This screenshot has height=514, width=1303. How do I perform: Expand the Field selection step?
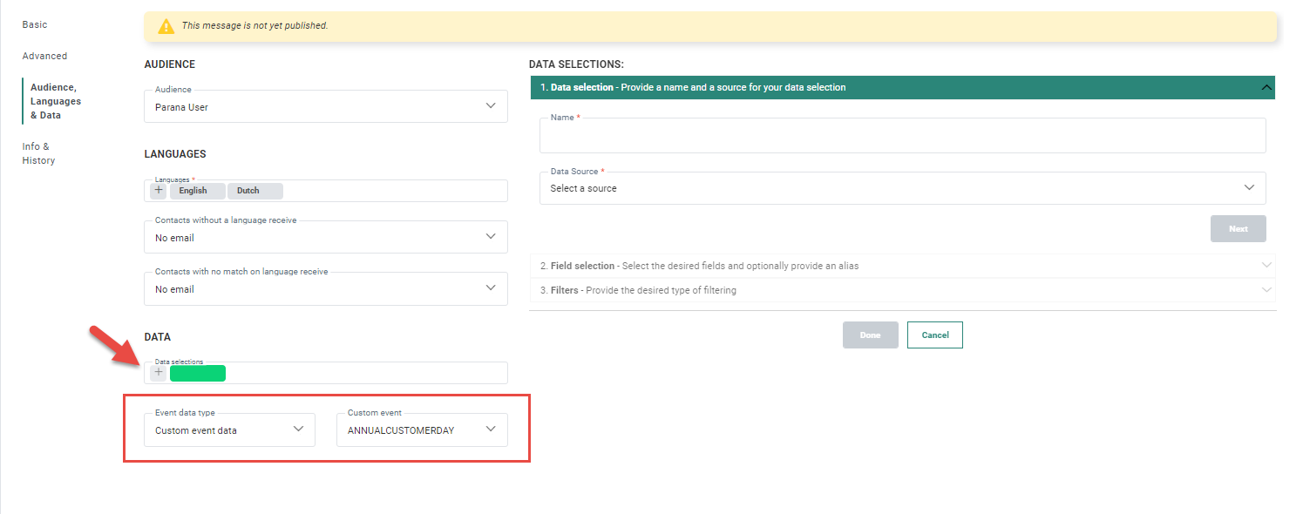click(902, 266)
